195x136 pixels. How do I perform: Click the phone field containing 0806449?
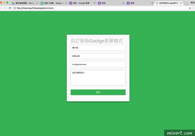(x=98, y=56)
